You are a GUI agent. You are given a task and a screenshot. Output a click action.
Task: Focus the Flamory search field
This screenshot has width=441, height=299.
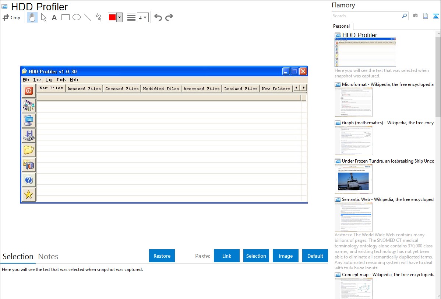point(366,16)
